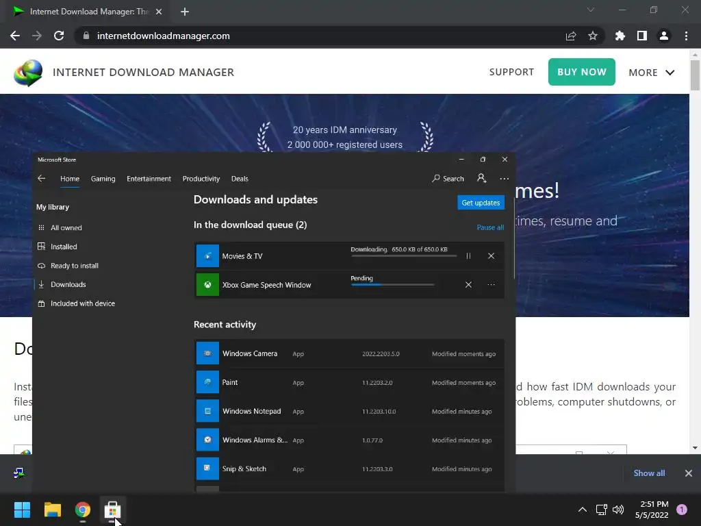
Task: Close the Internet Download Manager tab
Action: (x=159, y=12)
